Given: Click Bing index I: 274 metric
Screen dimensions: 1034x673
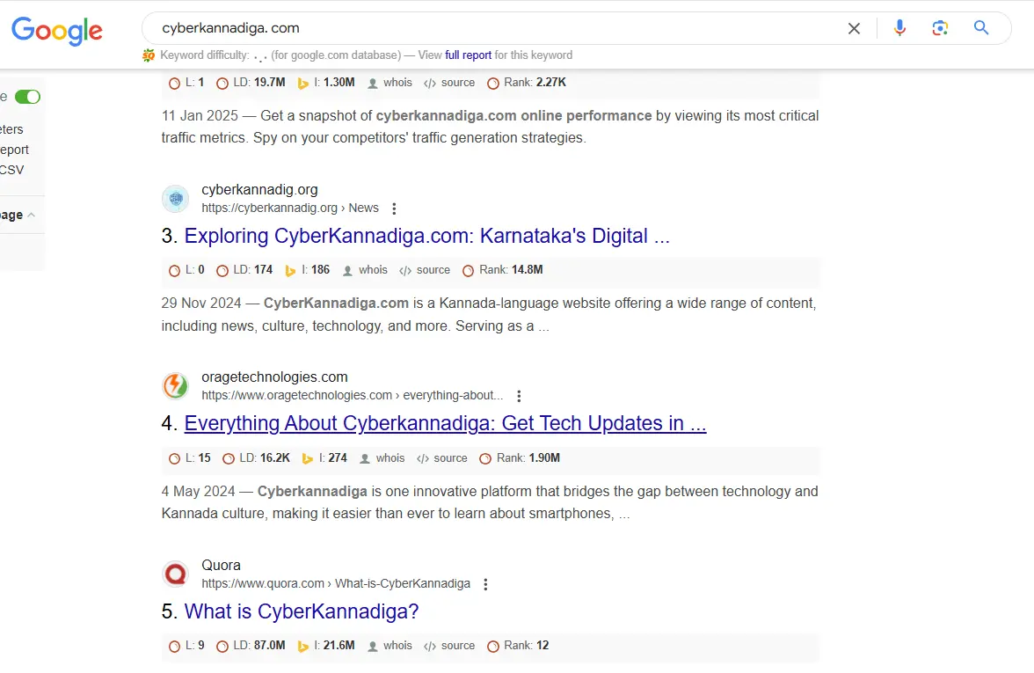Looking at the screenshot, I should (x=324, y=457).
